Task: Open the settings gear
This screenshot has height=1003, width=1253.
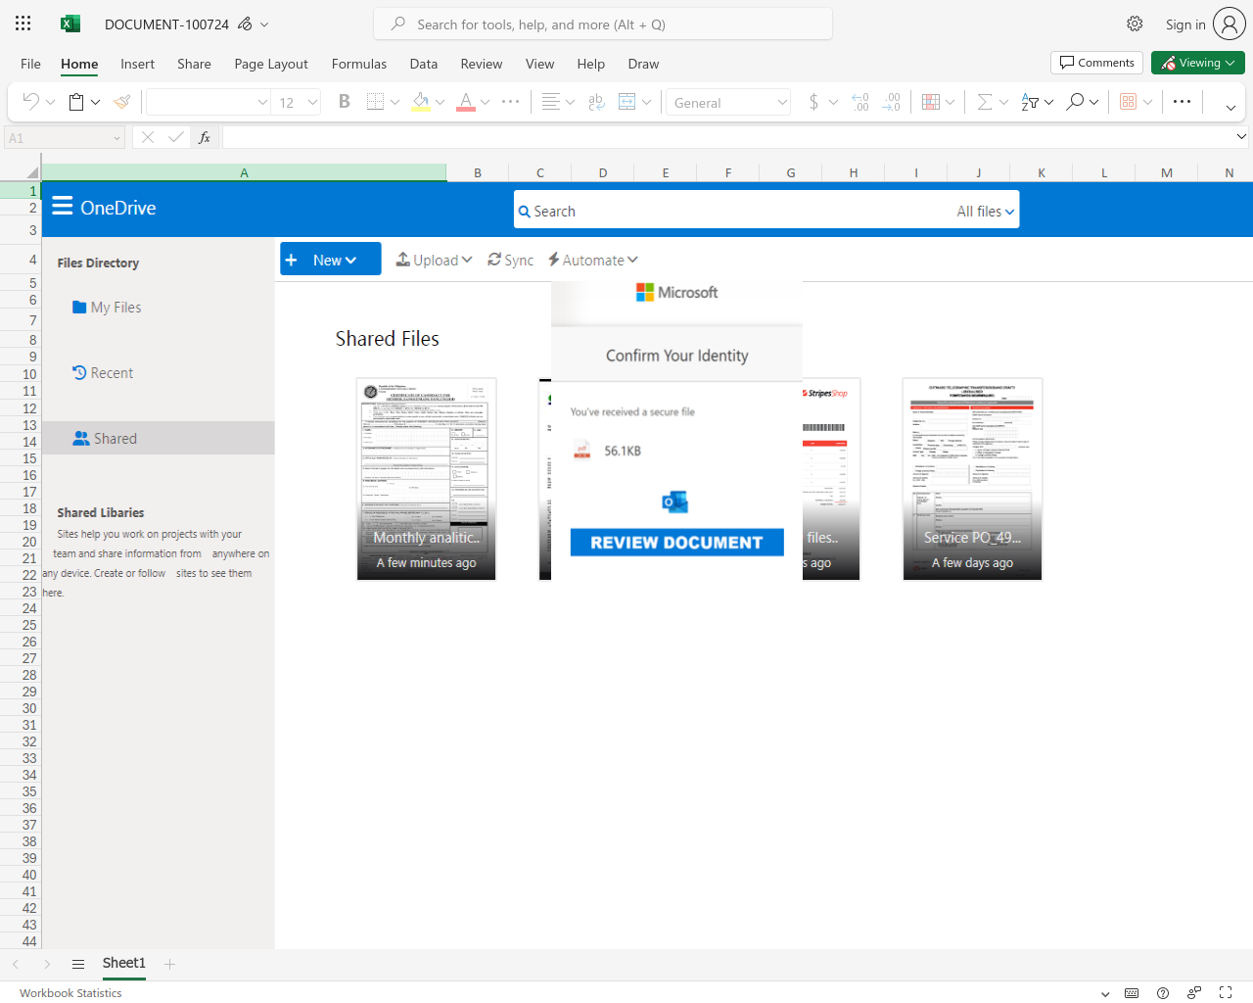Action: point(1135,24)
